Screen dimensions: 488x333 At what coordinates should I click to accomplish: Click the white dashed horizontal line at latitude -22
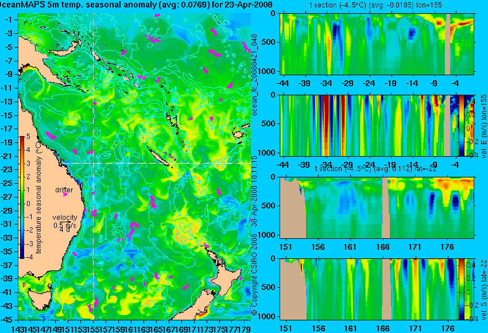156,163
